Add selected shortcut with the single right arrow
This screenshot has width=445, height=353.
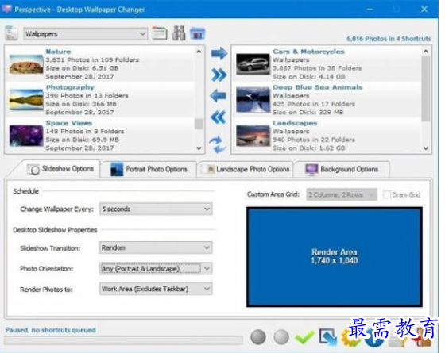pyautogui.click(x=219, y=53)
